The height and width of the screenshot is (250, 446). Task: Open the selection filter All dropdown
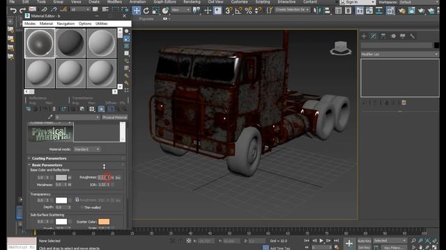(x=80, y=10)
